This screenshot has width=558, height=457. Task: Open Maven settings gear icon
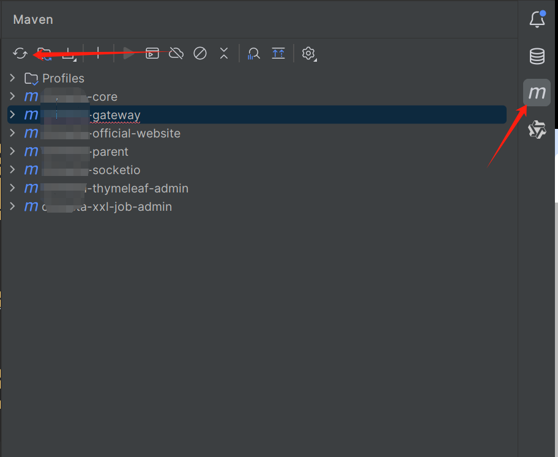[308, 54]
